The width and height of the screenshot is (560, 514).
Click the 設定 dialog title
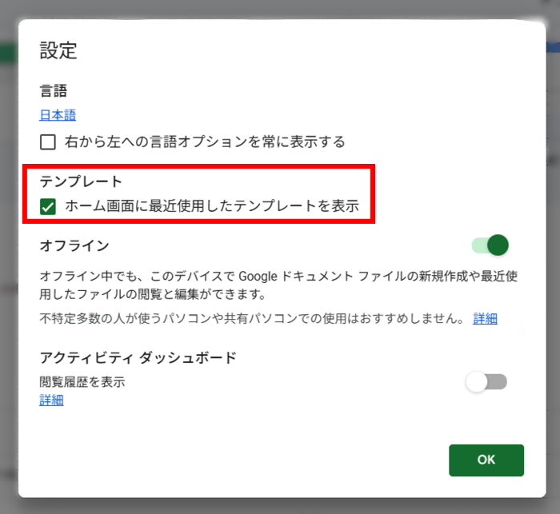(x=58, y=50)
